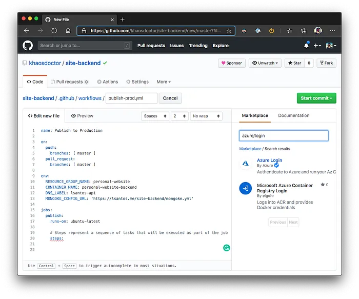This screenshot has height=299, width=359.
Task: Go to .github folder breadcrumb
Action: pos(66,98)
